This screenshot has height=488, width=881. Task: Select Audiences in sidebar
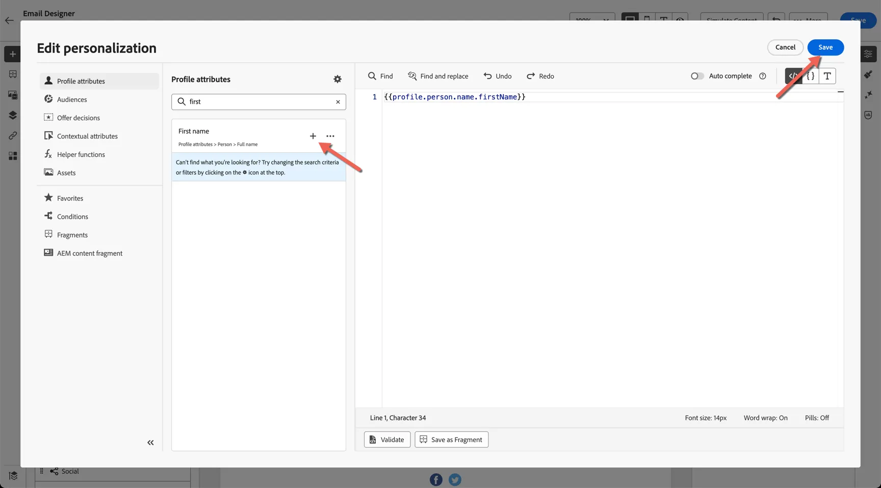coord(99,99)
